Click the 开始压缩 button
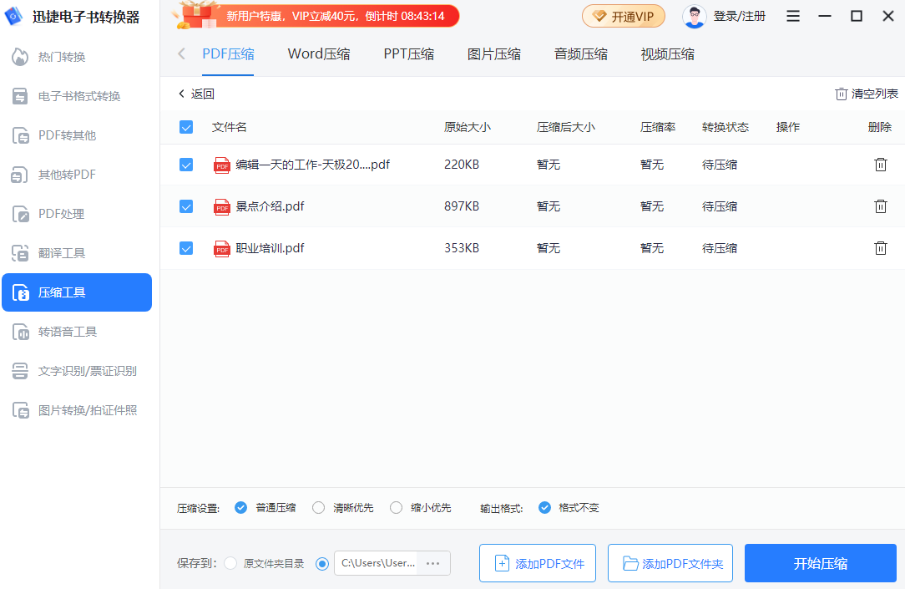The image size is (905, 589). [x=820, y=563]
